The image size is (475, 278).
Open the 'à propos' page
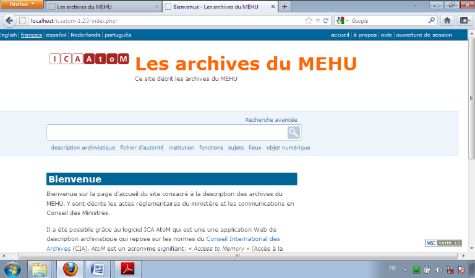pos(365,35)
